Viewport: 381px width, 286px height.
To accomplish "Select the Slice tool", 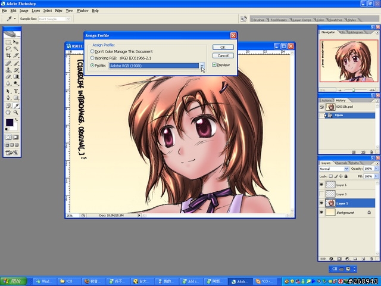I will pyautogui.click(x=16, y=55).
